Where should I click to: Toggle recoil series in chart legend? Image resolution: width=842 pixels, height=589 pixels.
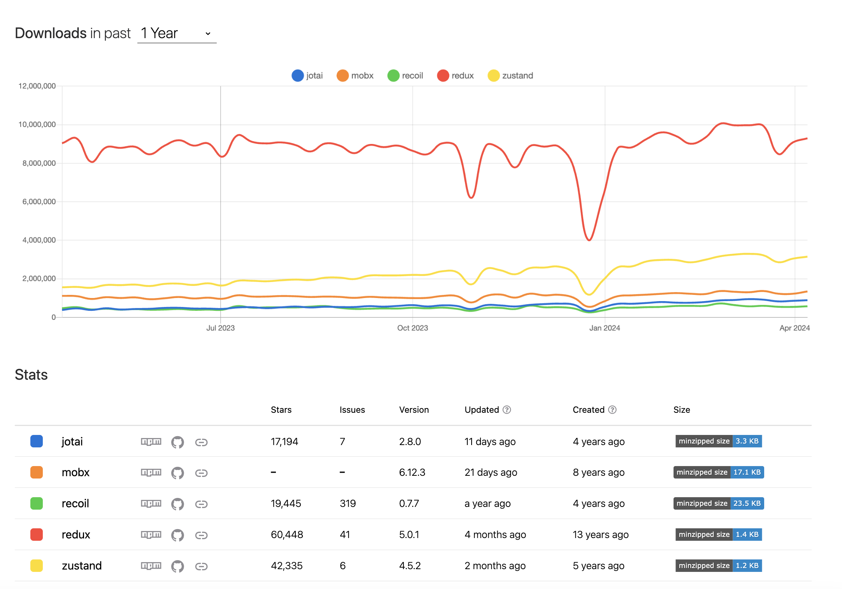(405, 75)
